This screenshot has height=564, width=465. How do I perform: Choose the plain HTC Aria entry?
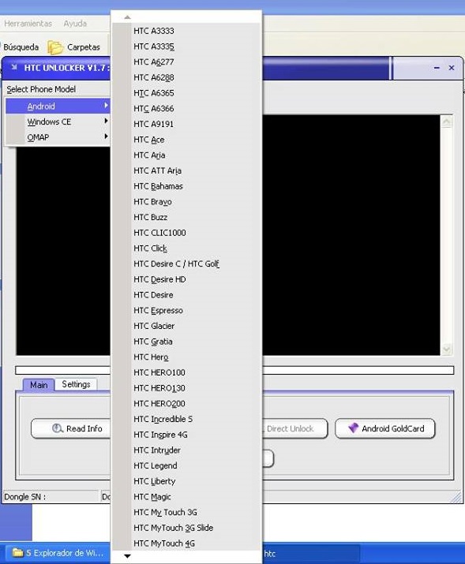186,155
